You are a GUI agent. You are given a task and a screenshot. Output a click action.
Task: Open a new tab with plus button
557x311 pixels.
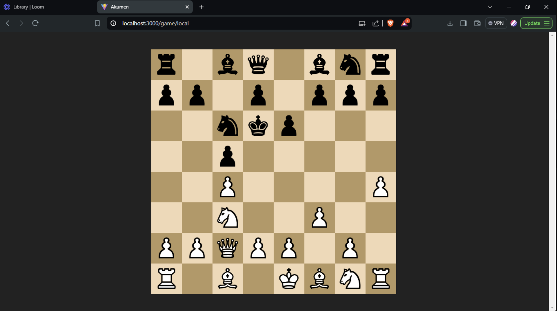pos(201,7)
